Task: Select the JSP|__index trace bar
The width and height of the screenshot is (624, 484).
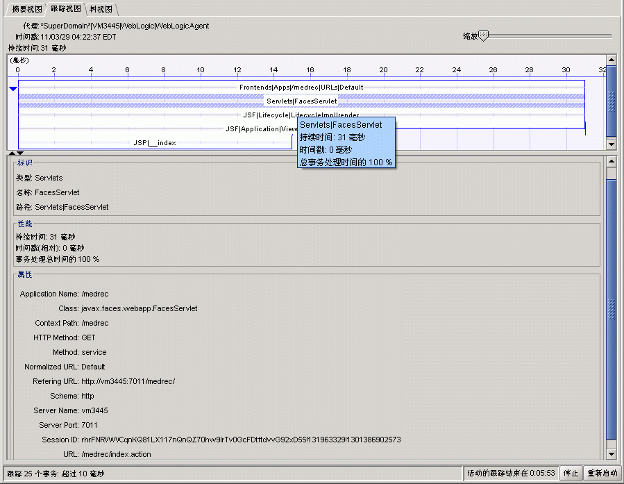Action: point(155,143)
